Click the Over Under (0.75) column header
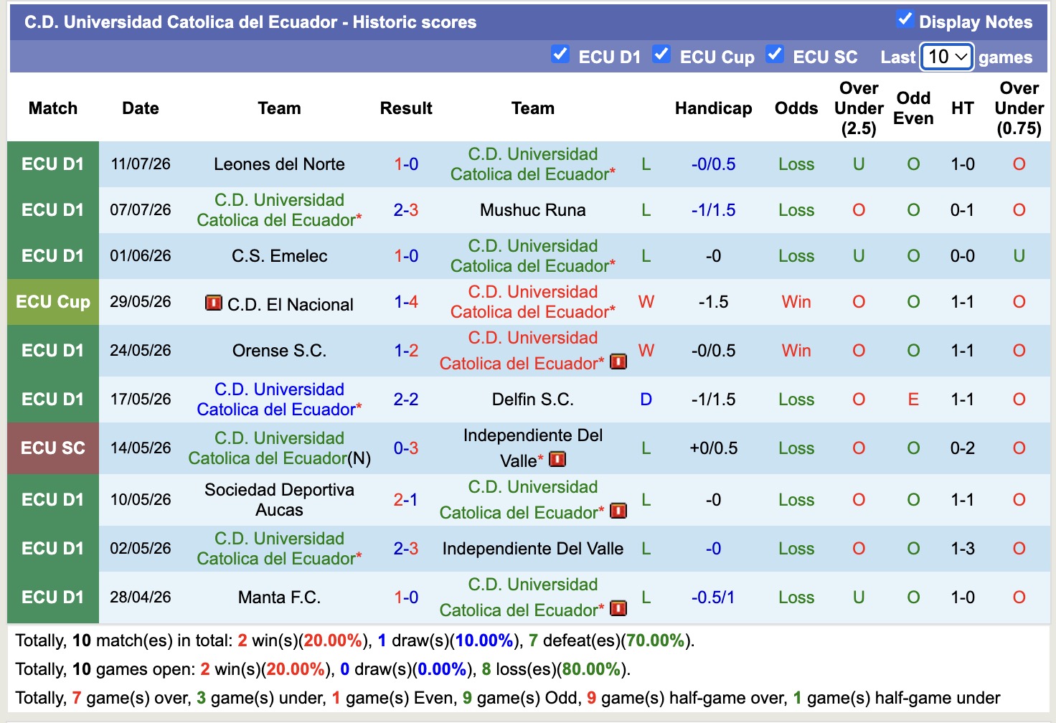1056x723 pixels. 1019,108
